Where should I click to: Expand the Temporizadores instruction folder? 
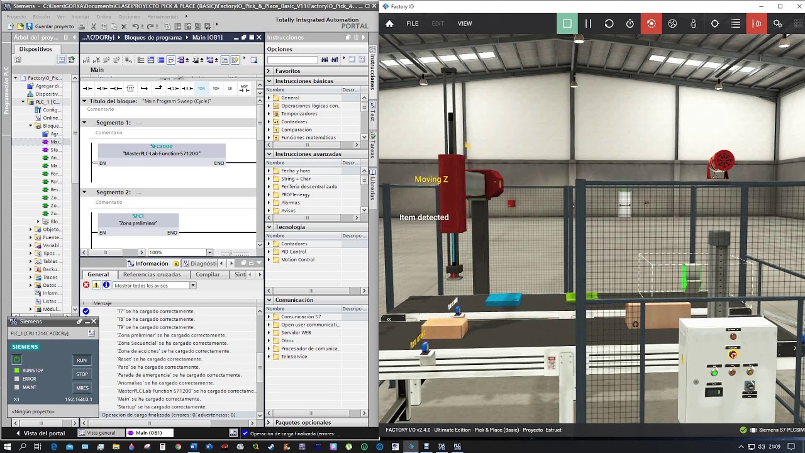269,114
